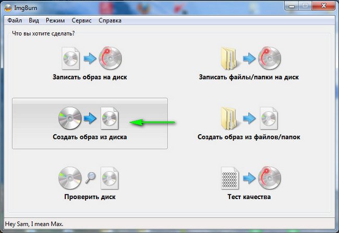
Task: Click disc icon above 'Создать образ из диска'
Action: (70, 118)
